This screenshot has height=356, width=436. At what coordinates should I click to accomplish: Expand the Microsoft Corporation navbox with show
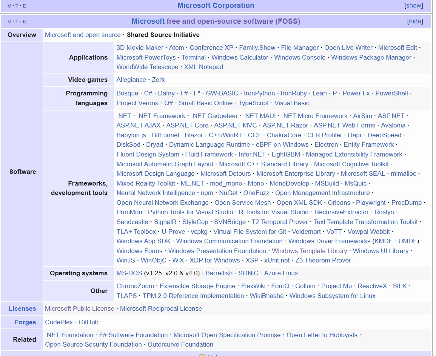click(413, 6)
